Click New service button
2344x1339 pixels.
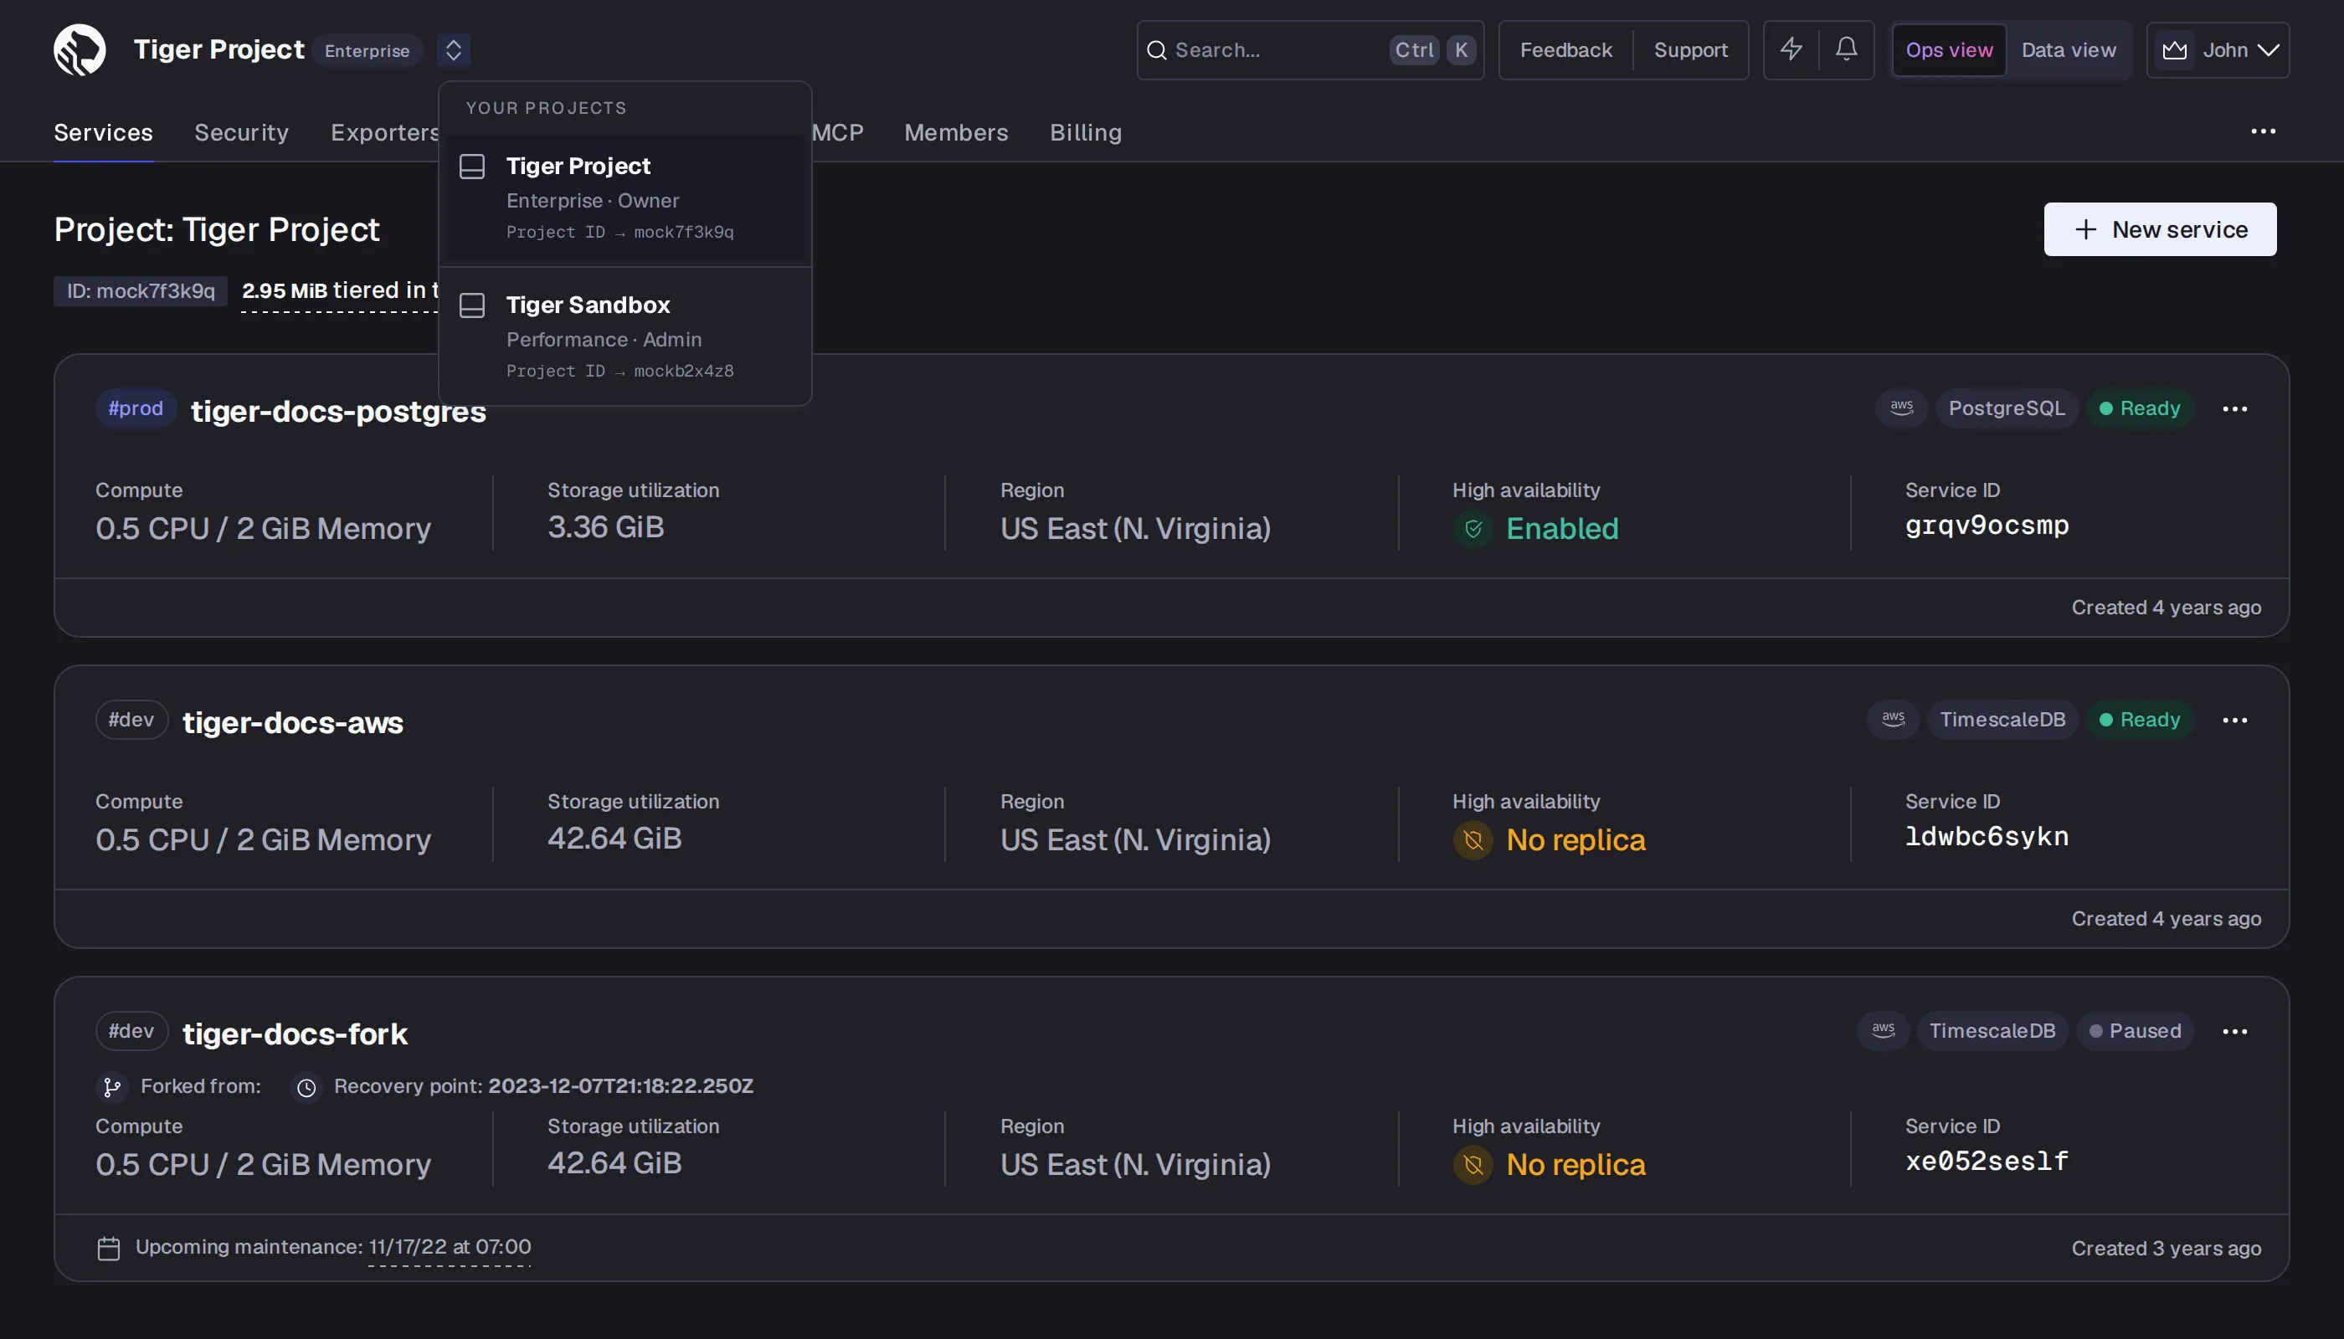(2159, 229)
